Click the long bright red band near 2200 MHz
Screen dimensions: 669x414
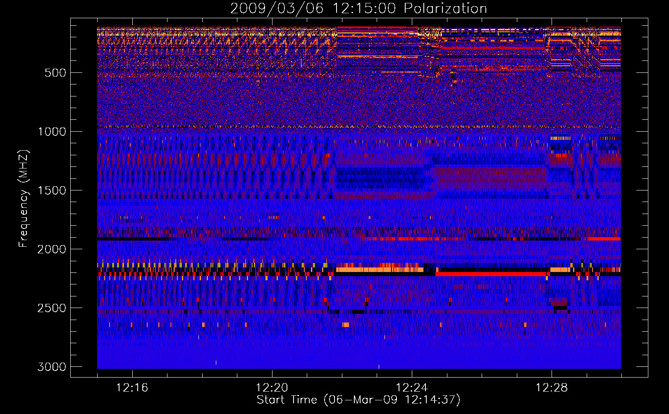coord(491,274)
